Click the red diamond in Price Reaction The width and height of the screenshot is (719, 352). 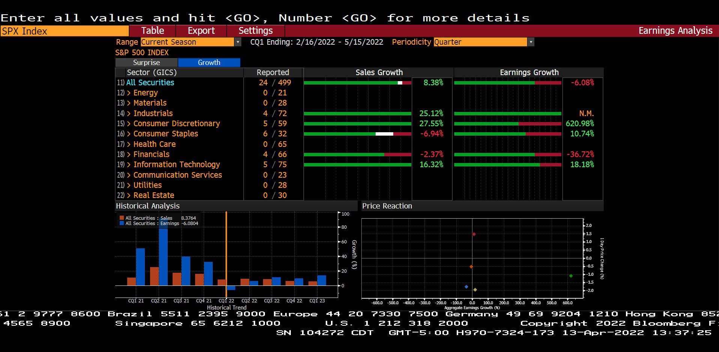tap(474, 234)
